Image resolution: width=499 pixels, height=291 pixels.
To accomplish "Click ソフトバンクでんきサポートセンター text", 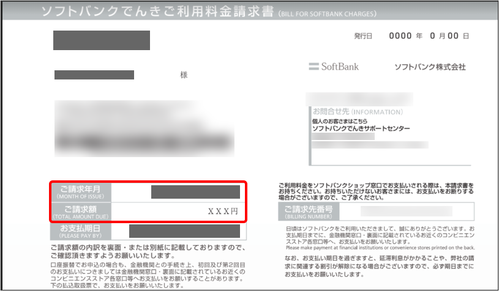I will [361, 128].
